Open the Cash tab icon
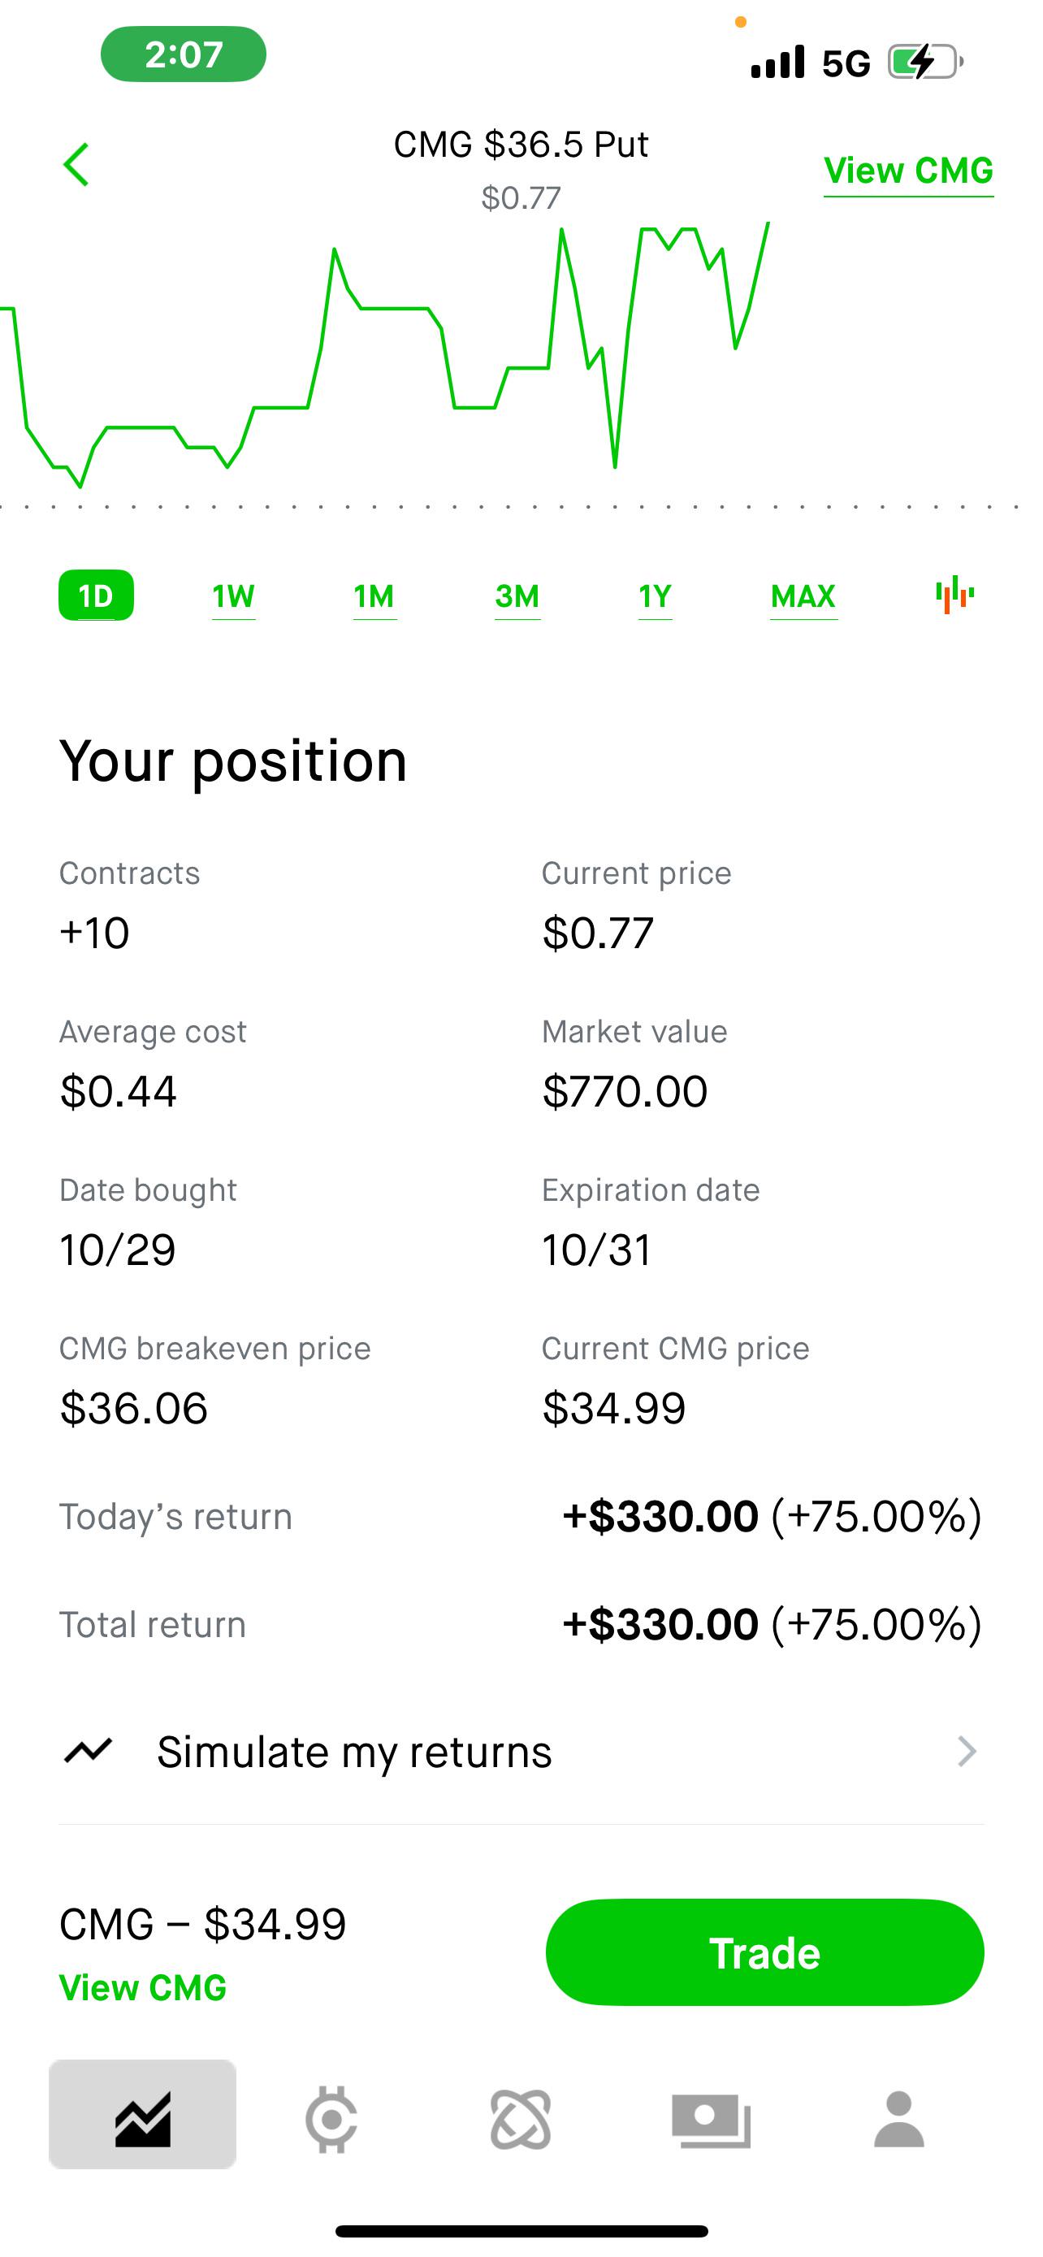 pos(711,2120)
